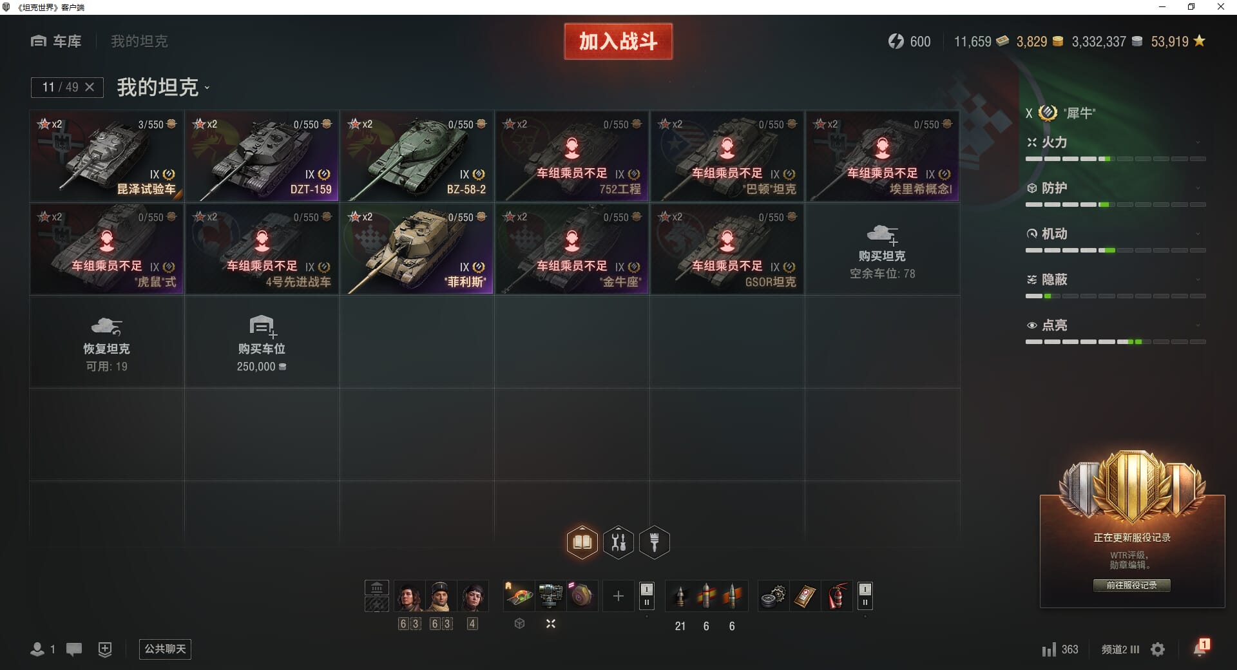Open the crew book icon
Image resolution: width=1237 pixels, height=670 pixels.
tap(582, 542)
